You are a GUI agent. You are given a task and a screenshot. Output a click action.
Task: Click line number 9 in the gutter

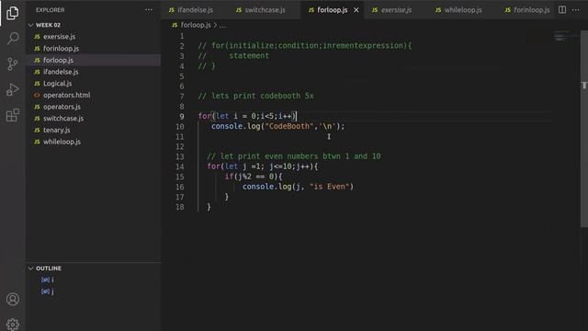(x=182, y=117)
